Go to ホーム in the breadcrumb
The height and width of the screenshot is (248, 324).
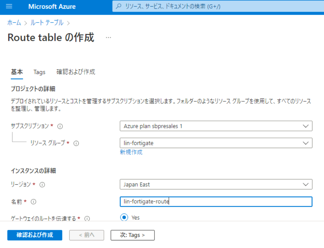14,23
